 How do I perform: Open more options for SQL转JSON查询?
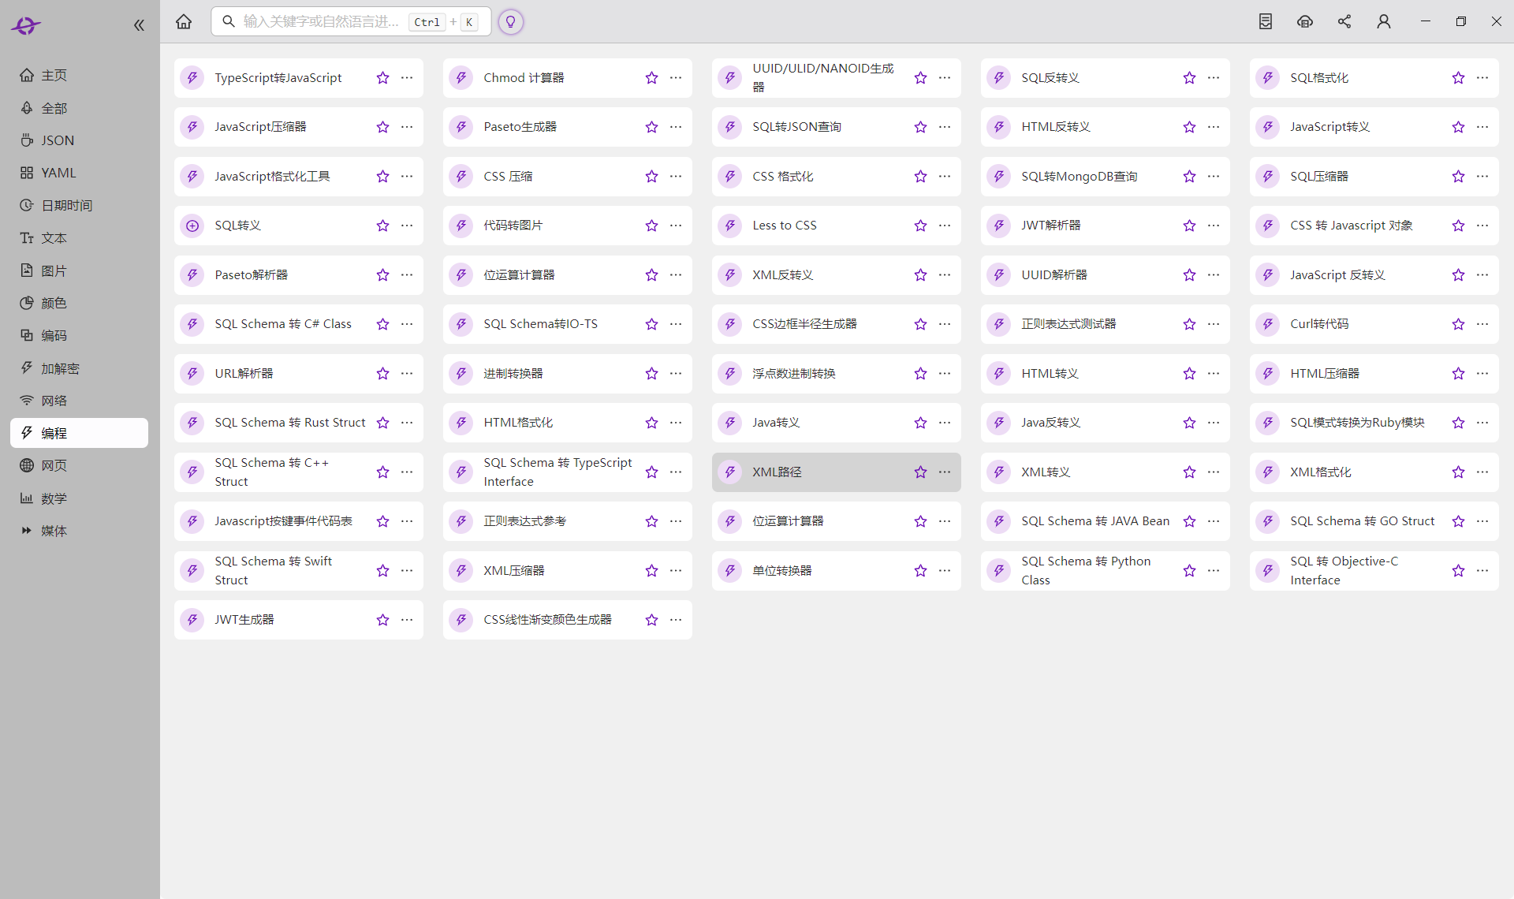tap(945, 127)
